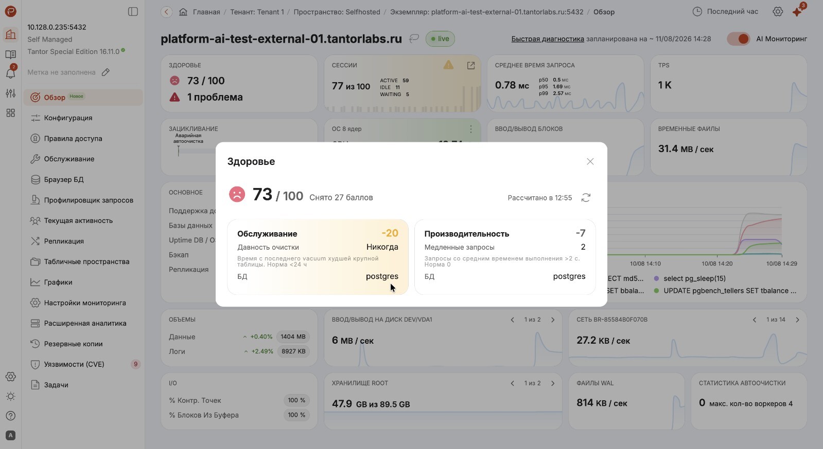Go back with the breadcrumb arrow
823x449 pixels.
166,12
